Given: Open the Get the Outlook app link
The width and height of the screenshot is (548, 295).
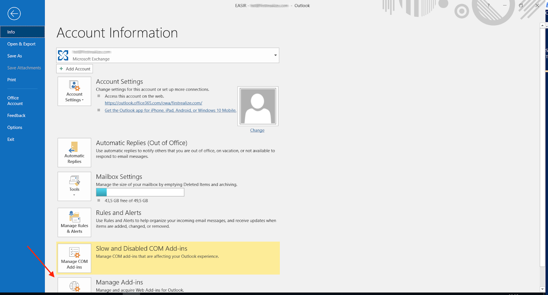Looking at the screenshot, I should pos(171,111).
